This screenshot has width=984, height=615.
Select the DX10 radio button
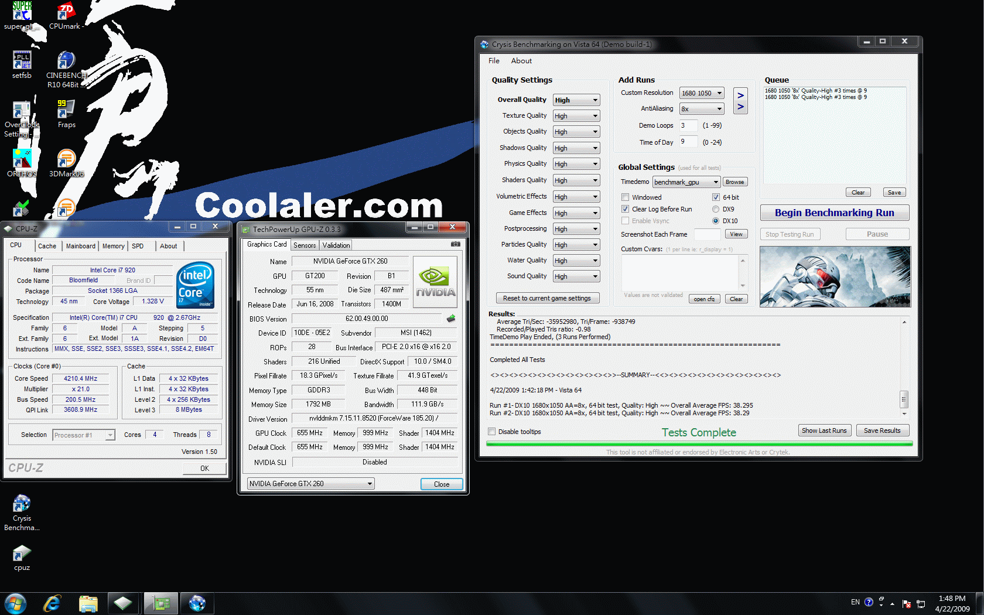(716, 221)
